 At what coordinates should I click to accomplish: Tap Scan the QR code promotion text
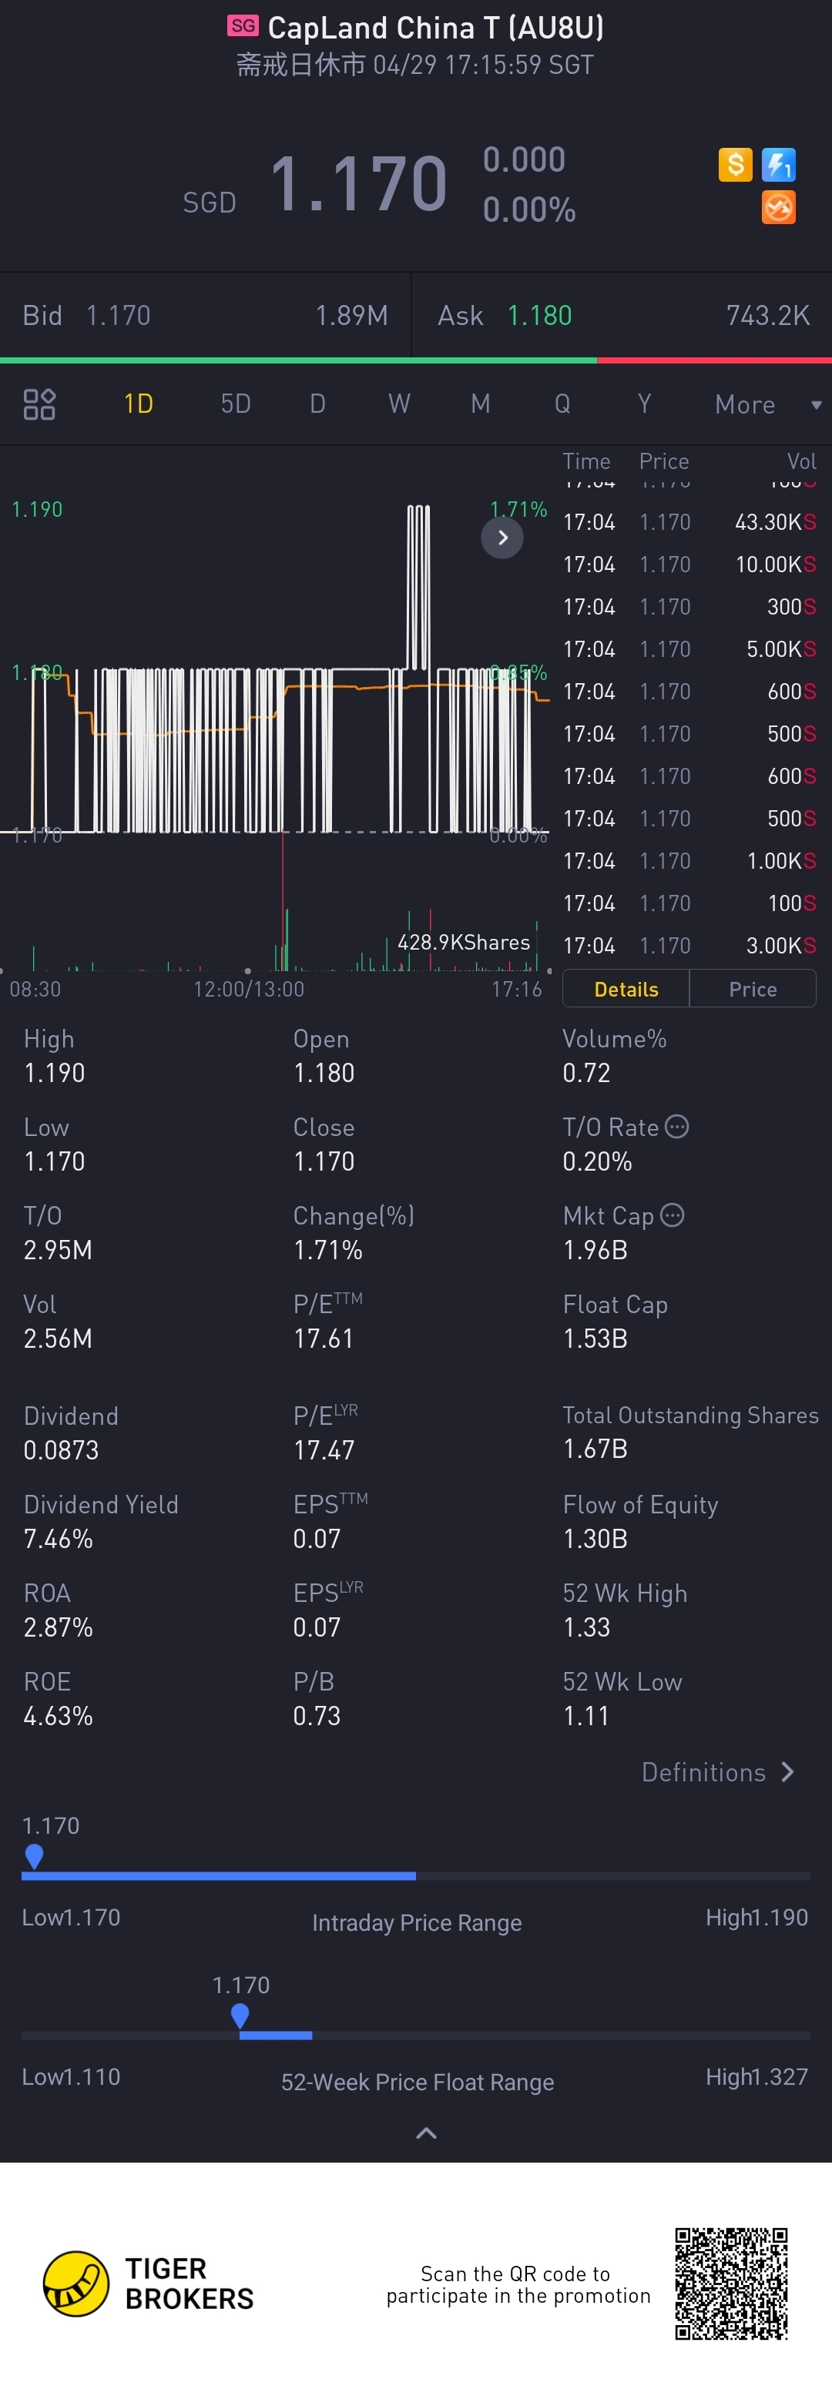518,2284
